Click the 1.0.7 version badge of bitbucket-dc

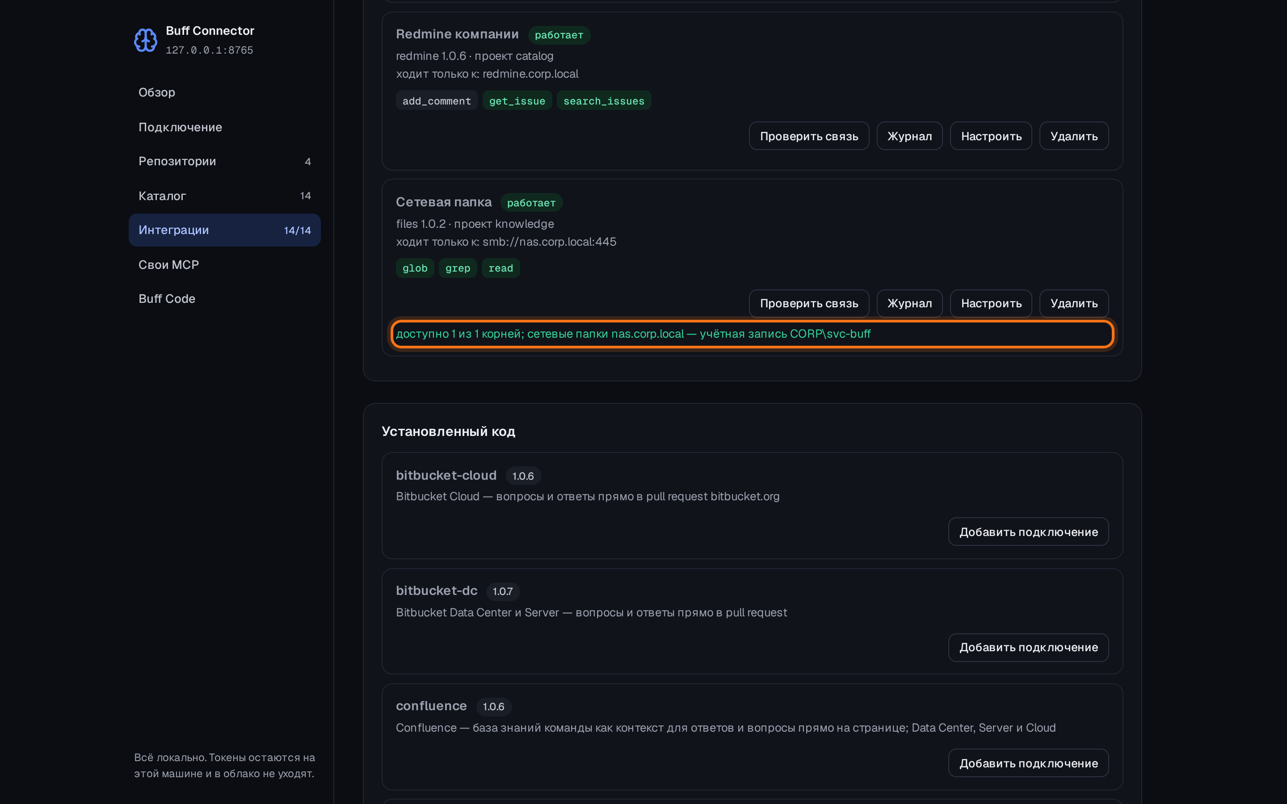[x=503, y=591]
